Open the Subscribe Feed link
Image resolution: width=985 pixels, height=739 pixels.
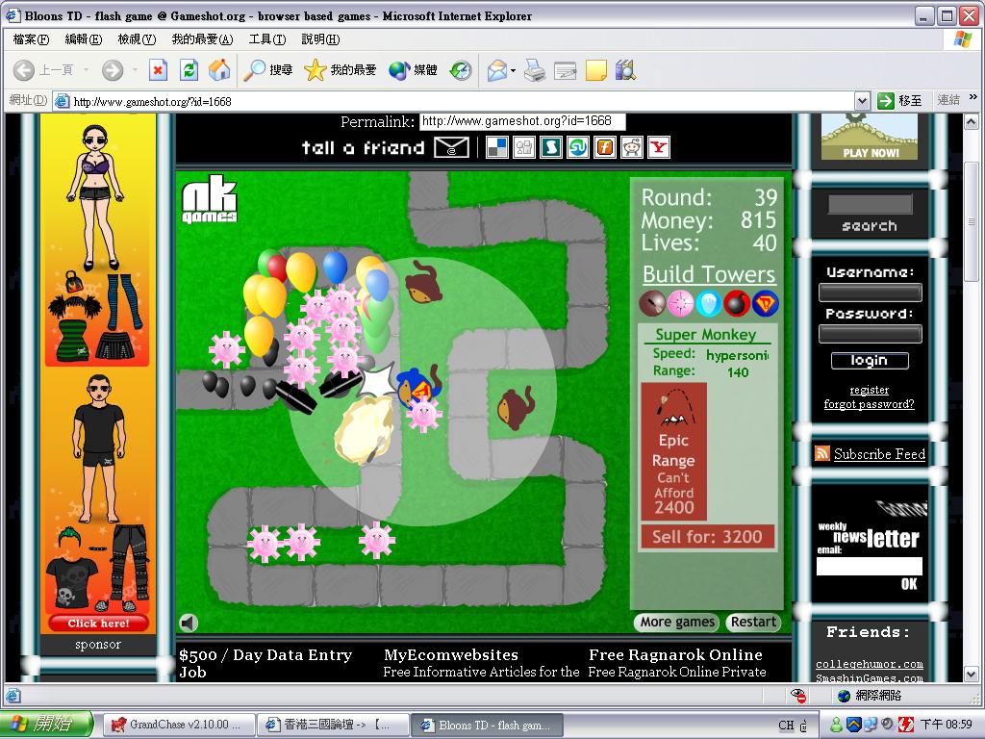(x=879, y=454)
